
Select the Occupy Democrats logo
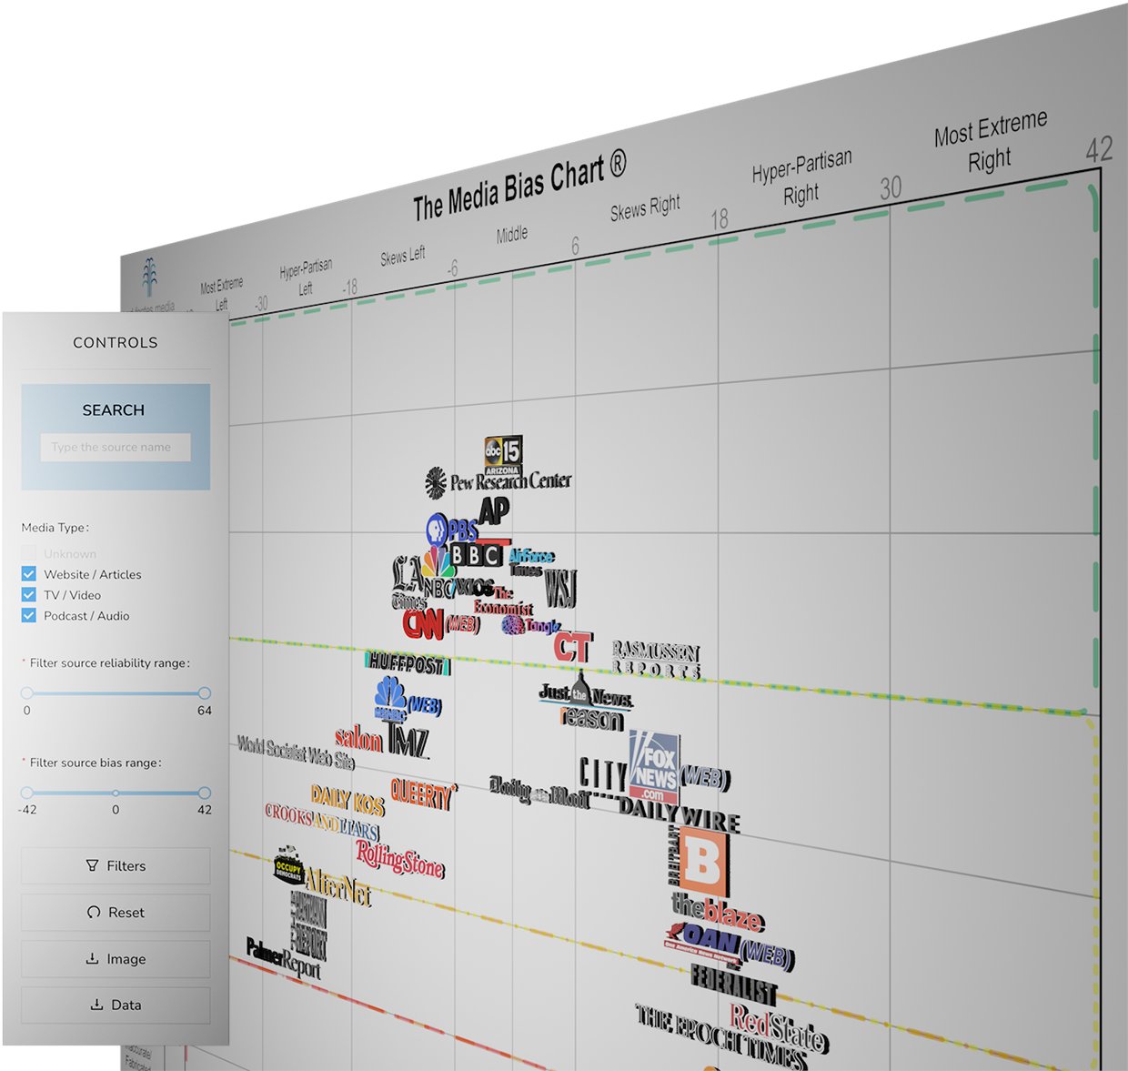[x=288, y=868]
